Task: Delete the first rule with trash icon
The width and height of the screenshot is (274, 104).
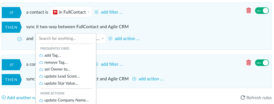Action: pos(248,11)
